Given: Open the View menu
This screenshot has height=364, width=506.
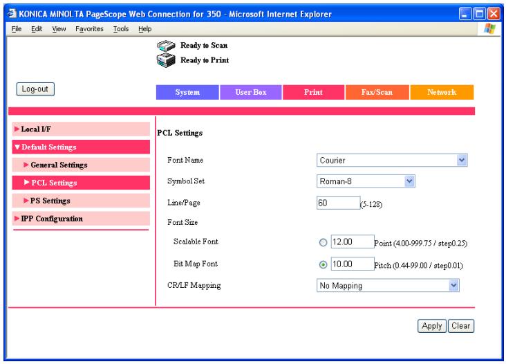Looking at the screenshot, I should [x=59, y=29].
